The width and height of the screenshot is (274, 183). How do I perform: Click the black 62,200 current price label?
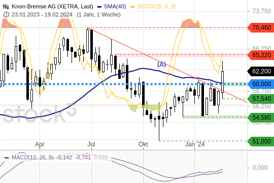261,71
